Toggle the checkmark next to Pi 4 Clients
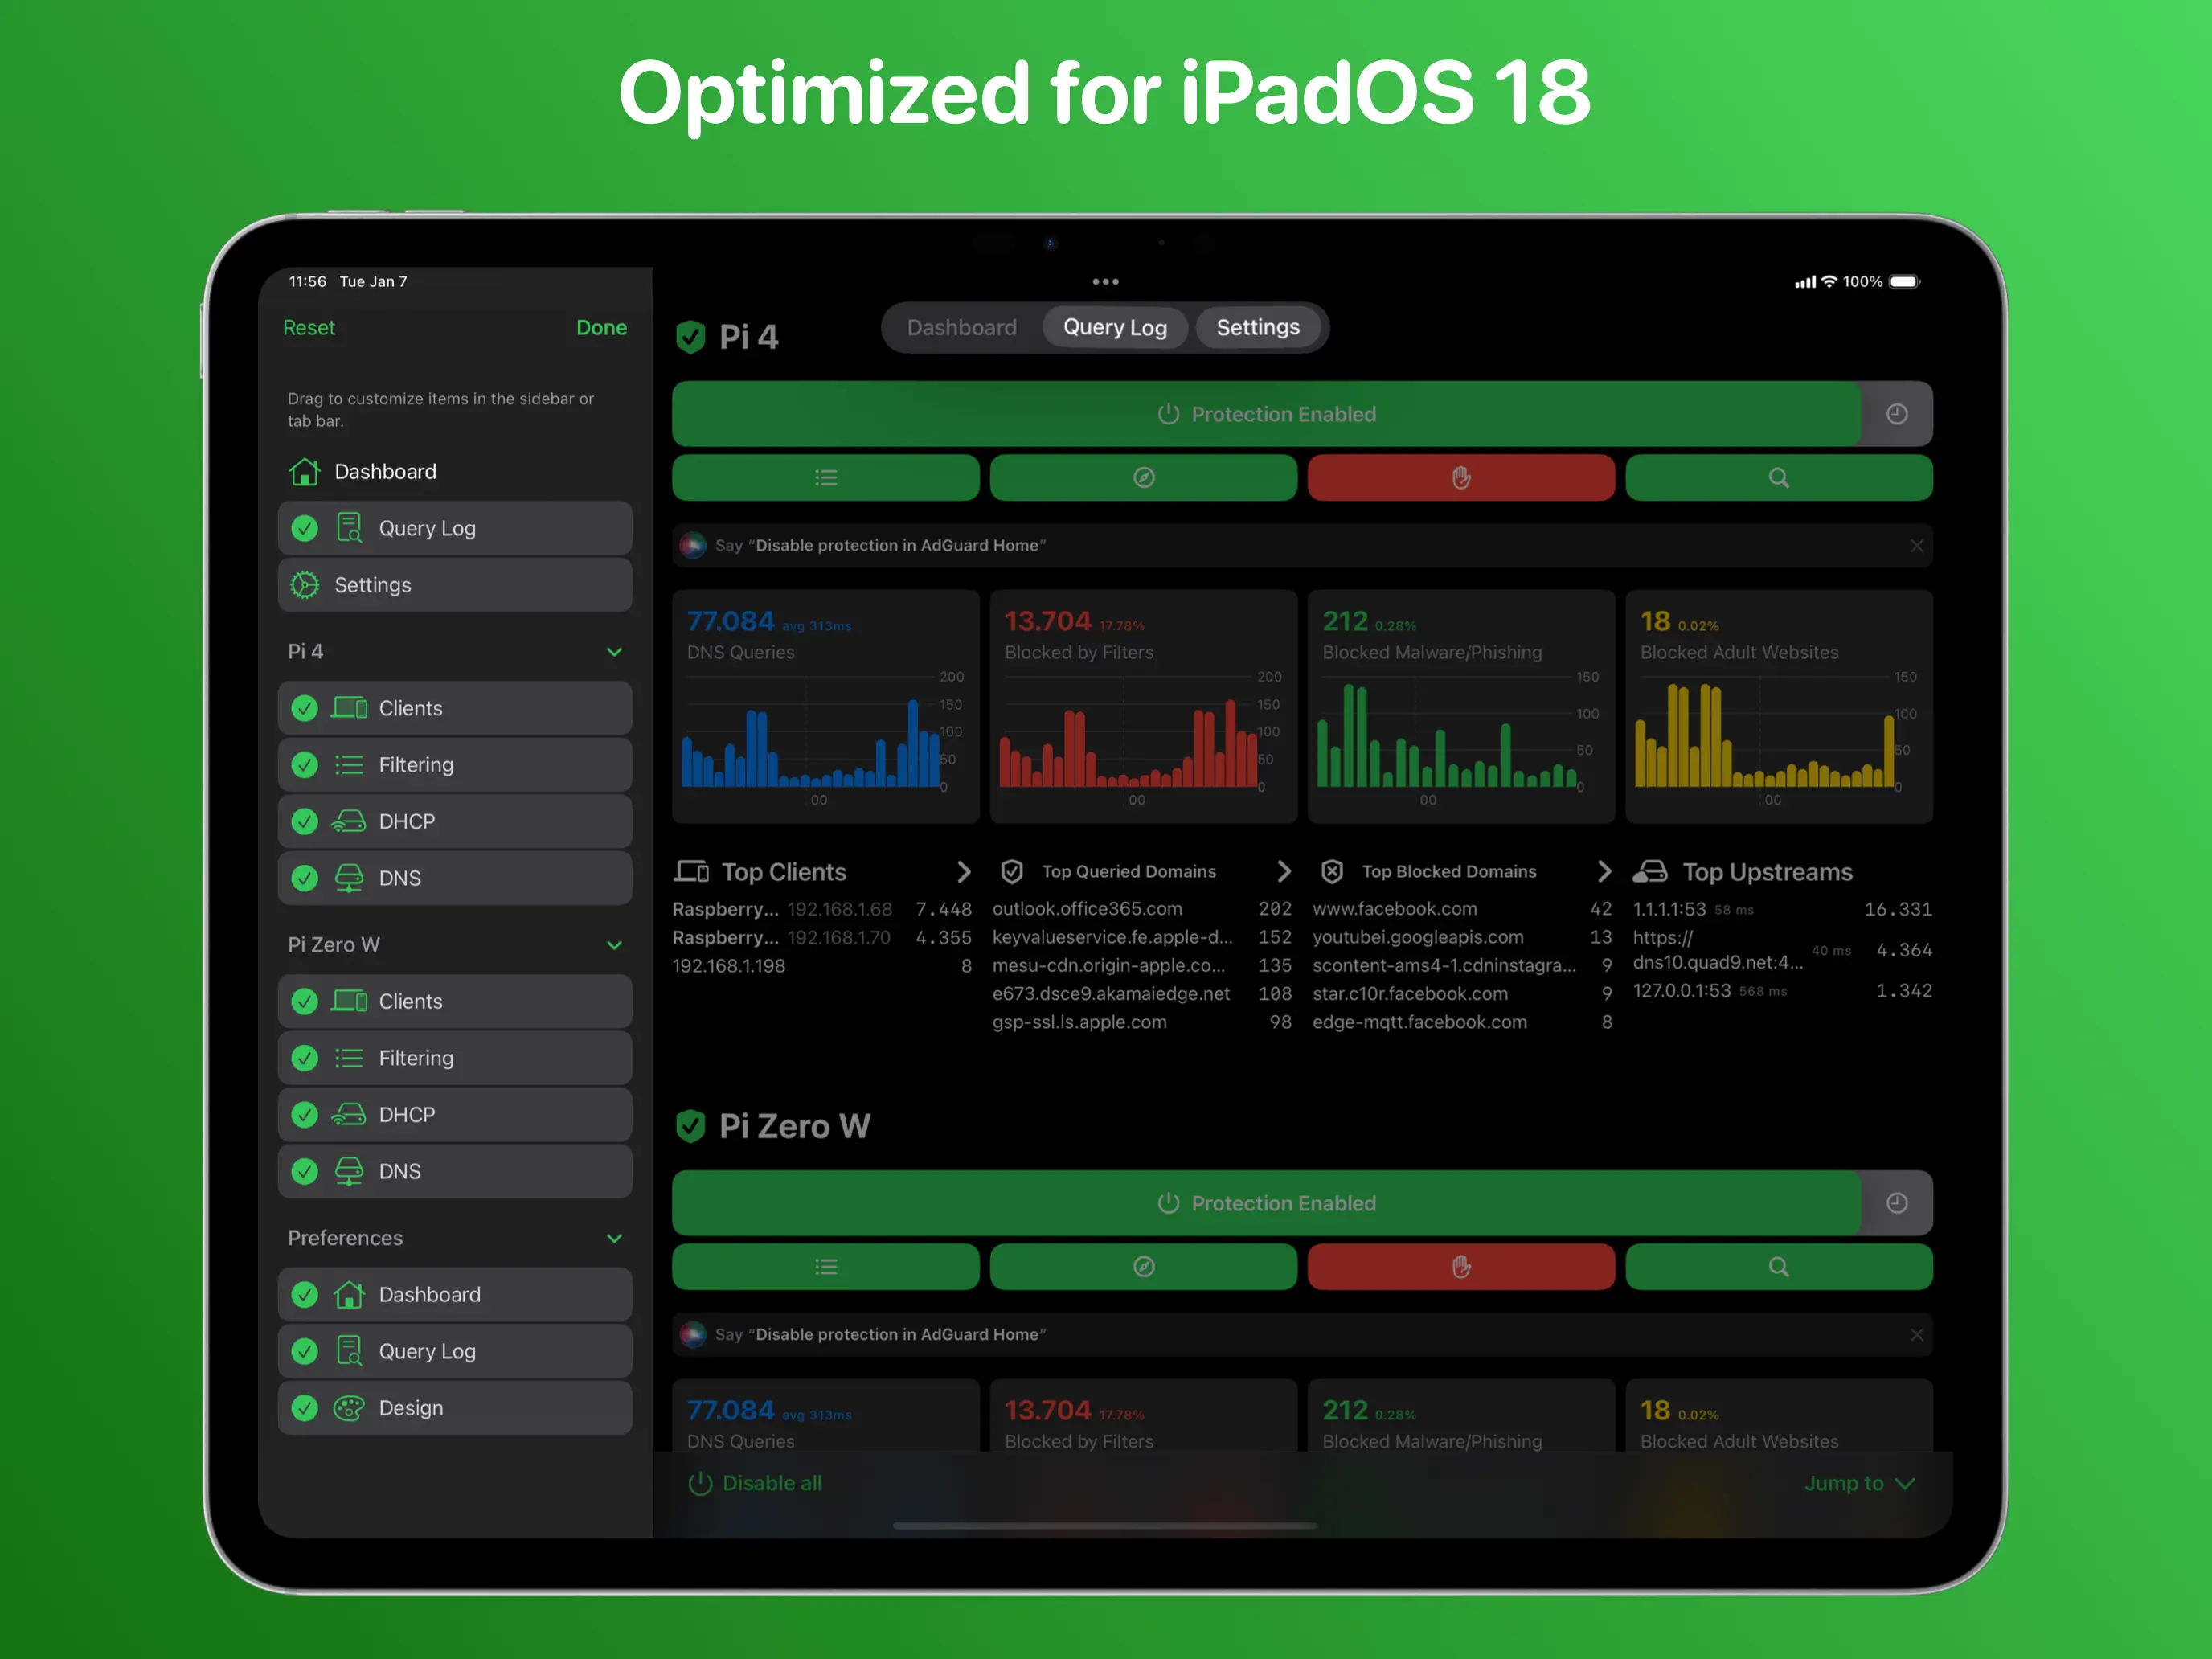 coord(305,708)
